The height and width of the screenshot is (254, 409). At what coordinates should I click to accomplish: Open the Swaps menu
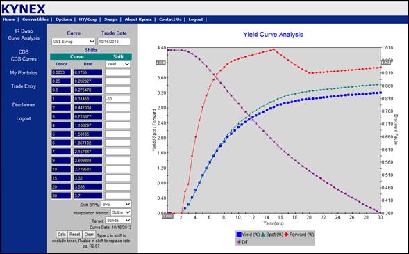(110, 19)
